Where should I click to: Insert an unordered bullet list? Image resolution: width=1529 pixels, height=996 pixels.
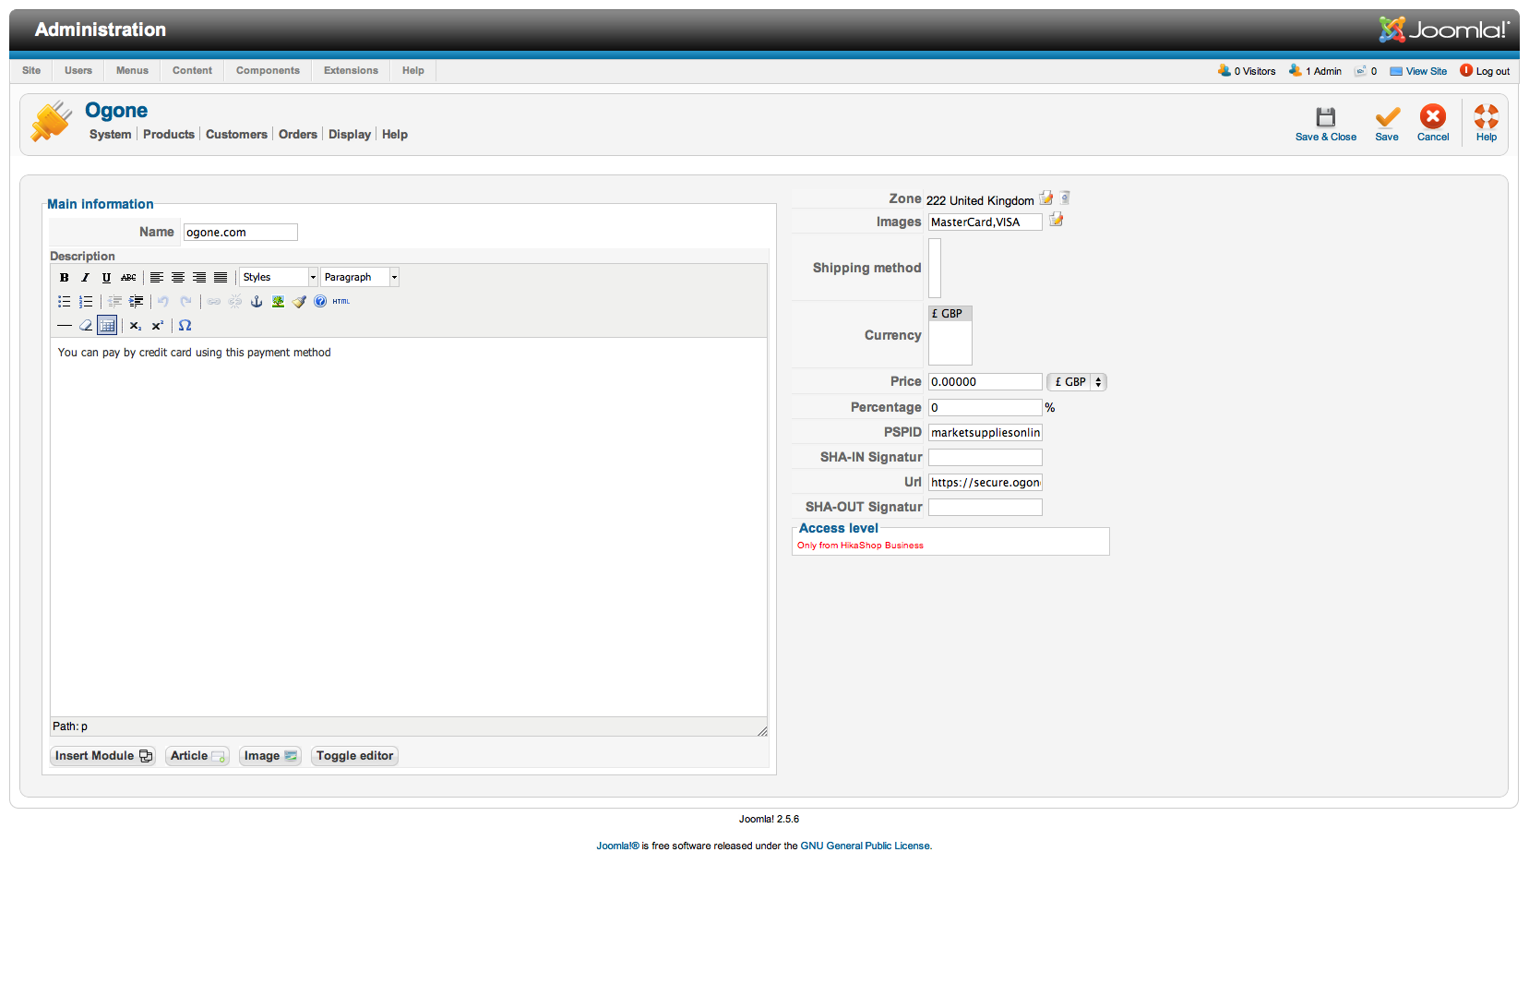click(x=65, y=301)
